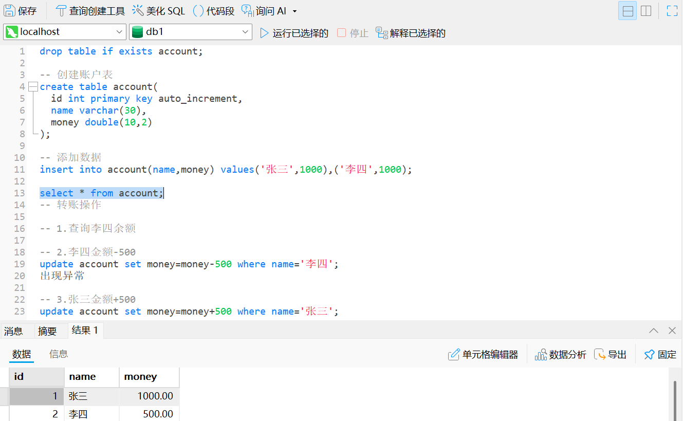This screenshot has height=421, width=683.
Task: Open the localhost connection dropdown
Action: click(65, 32)
